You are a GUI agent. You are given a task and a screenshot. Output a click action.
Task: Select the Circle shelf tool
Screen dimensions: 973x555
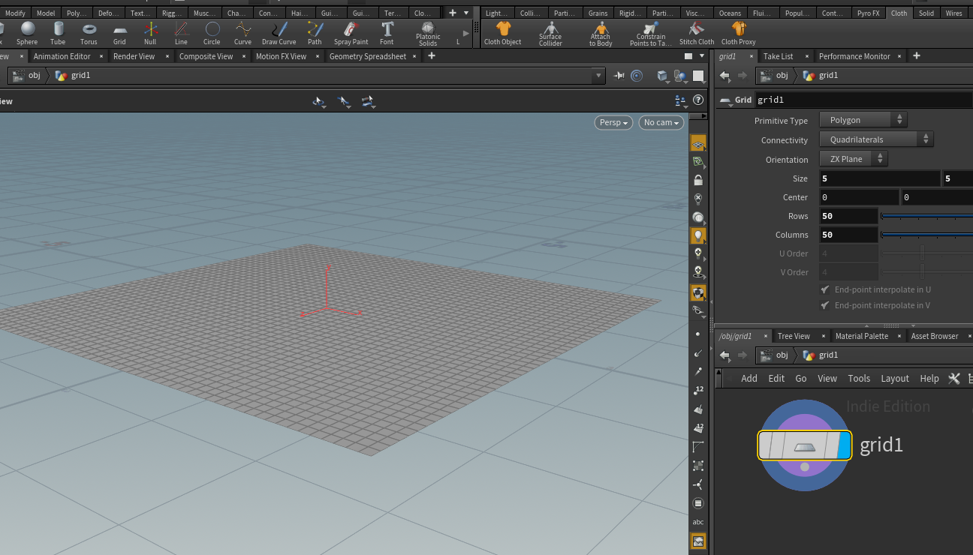point(212,32)
